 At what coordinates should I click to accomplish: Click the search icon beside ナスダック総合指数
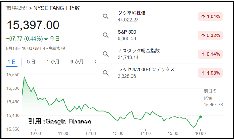[106, 54]
